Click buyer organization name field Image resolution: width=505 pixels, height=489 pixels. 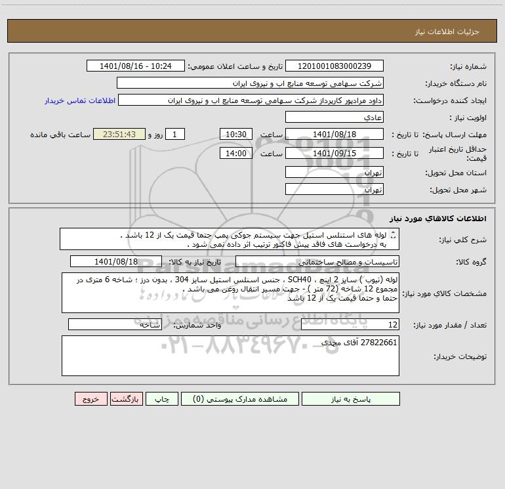[x=250, y=83]
